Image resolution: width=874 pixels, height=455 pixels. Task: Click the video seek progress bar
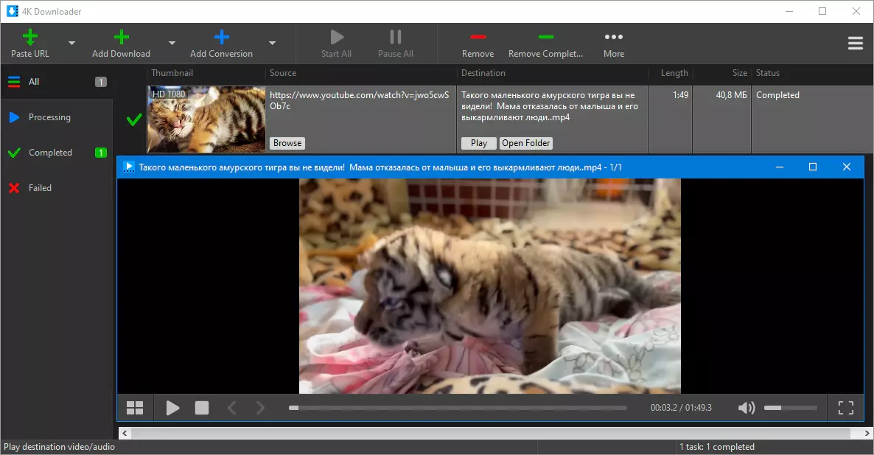tap(457, 408)
